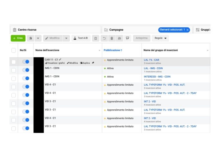The height and width of the screenshot is (157, 220).
Task: Tick the select-all checkbox in header
Action: tap(14, 50)
